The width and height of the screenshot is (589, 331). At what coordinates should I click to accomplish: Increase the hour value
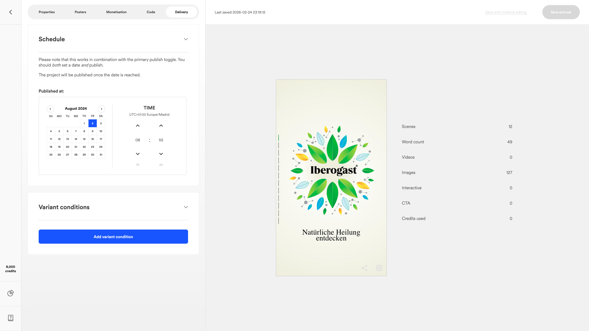pyautogui.click(x=138, y=126)
